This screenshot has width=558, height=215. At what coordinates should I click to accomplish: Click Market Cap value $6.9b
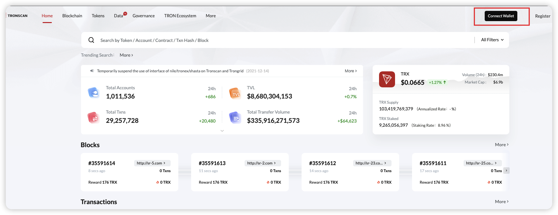pyautogui.click(x=498, y=82)
